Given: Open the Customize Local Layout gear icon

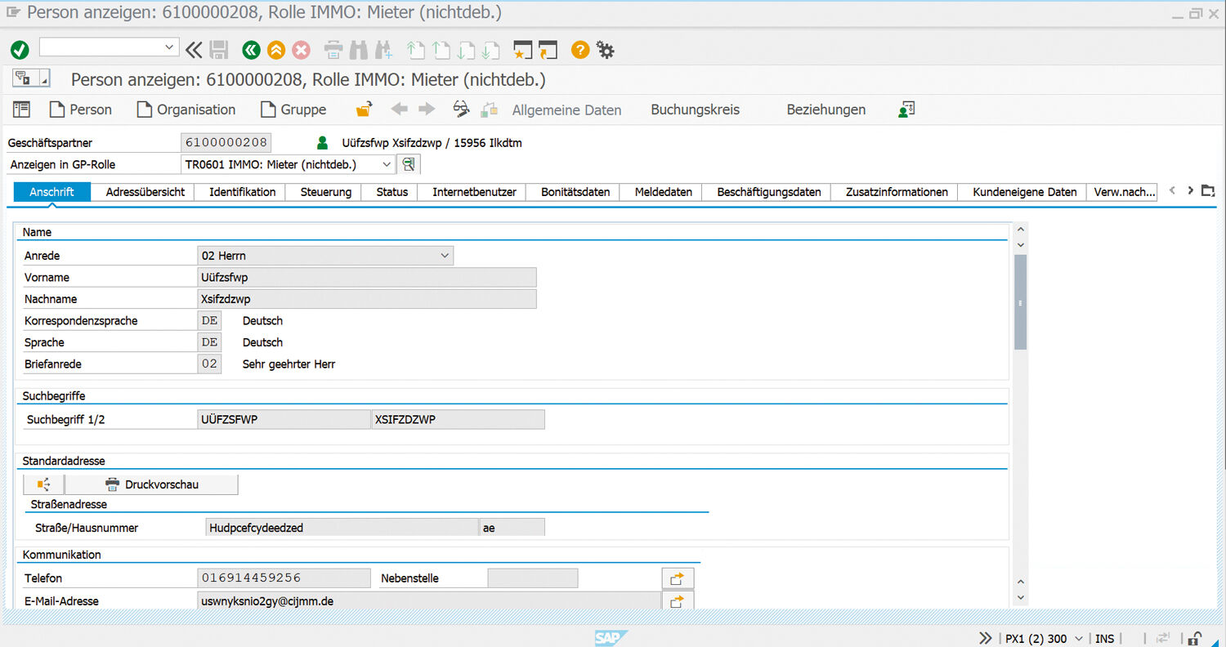Looking at the screenshot, I should click(x=605, y=51).
